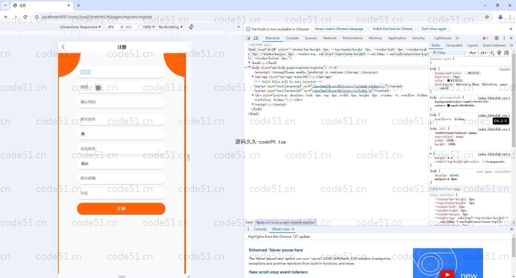Open the device toolbar more options arrow

click(238, 27)
